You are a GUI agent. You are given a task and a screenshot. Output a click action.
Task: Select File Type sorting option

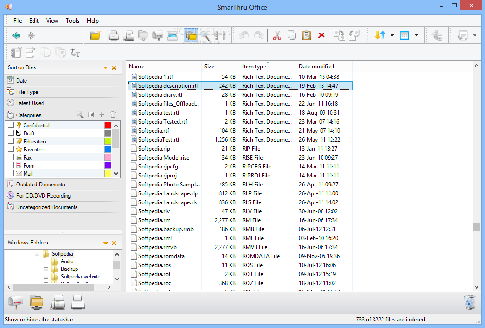[63, 92]
